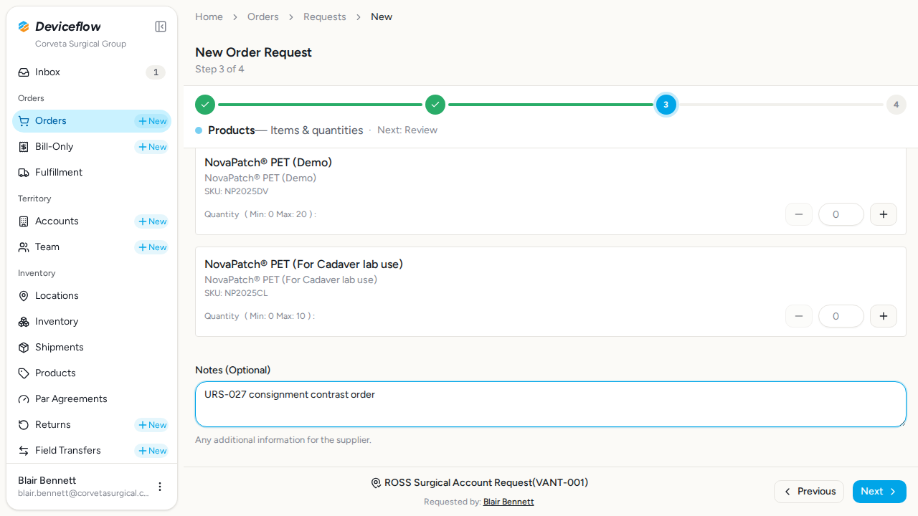Click the Inbox unread count badge
The height and width of the screenshot is (516, 918).
coord(156,72)
